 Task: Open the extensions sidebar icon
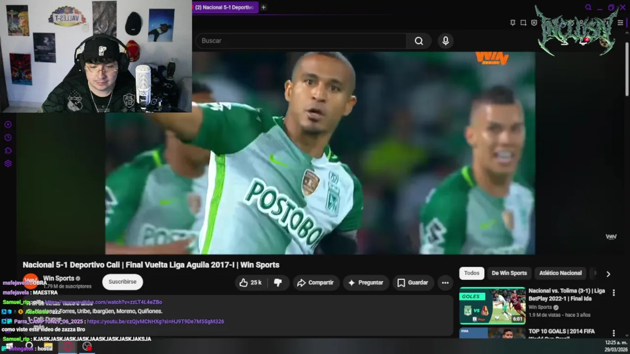click(8, 150)
